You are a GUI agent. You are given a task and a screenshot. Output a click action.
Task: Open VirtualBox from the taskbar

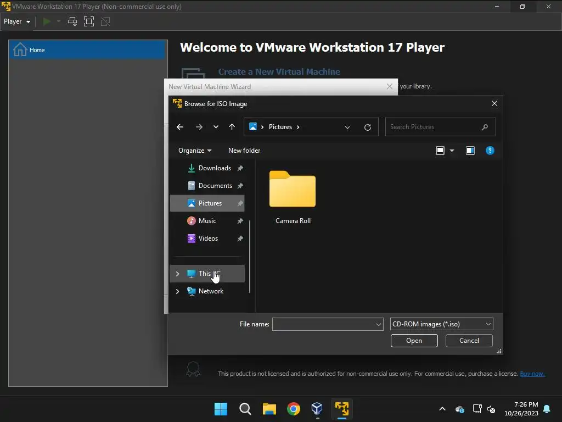[x=317, y=409]
